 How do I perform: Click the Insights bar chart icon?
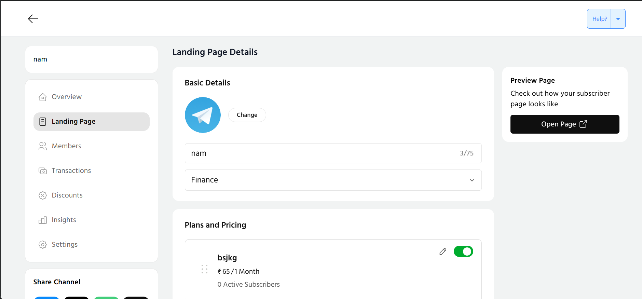tap(43, 220)
